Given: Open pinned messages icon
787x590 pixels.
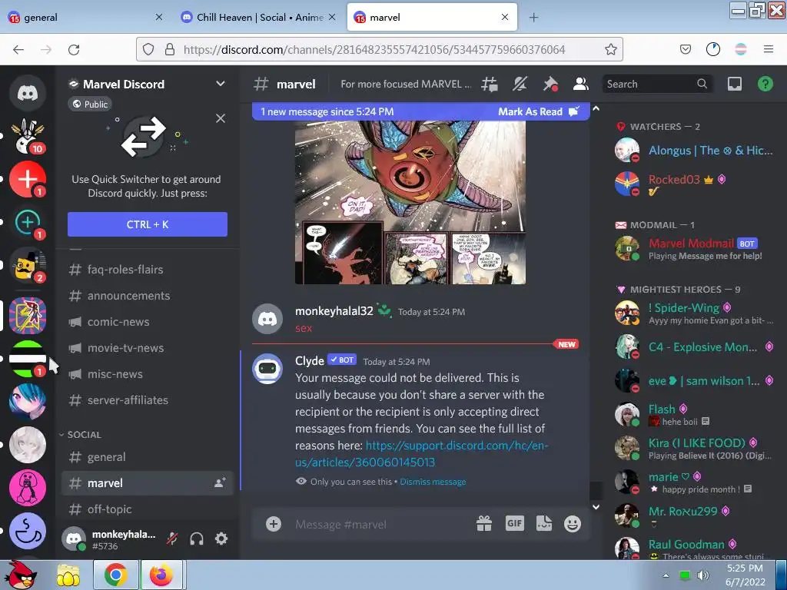Looking at the screenshot, I should 550,84.
